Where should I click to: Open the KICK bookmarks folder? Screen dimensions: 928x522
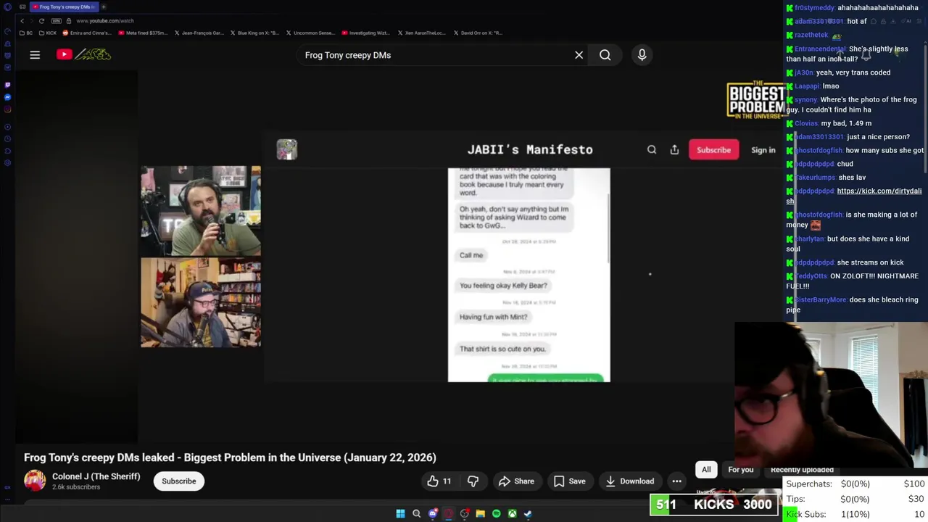coord(48,33)
